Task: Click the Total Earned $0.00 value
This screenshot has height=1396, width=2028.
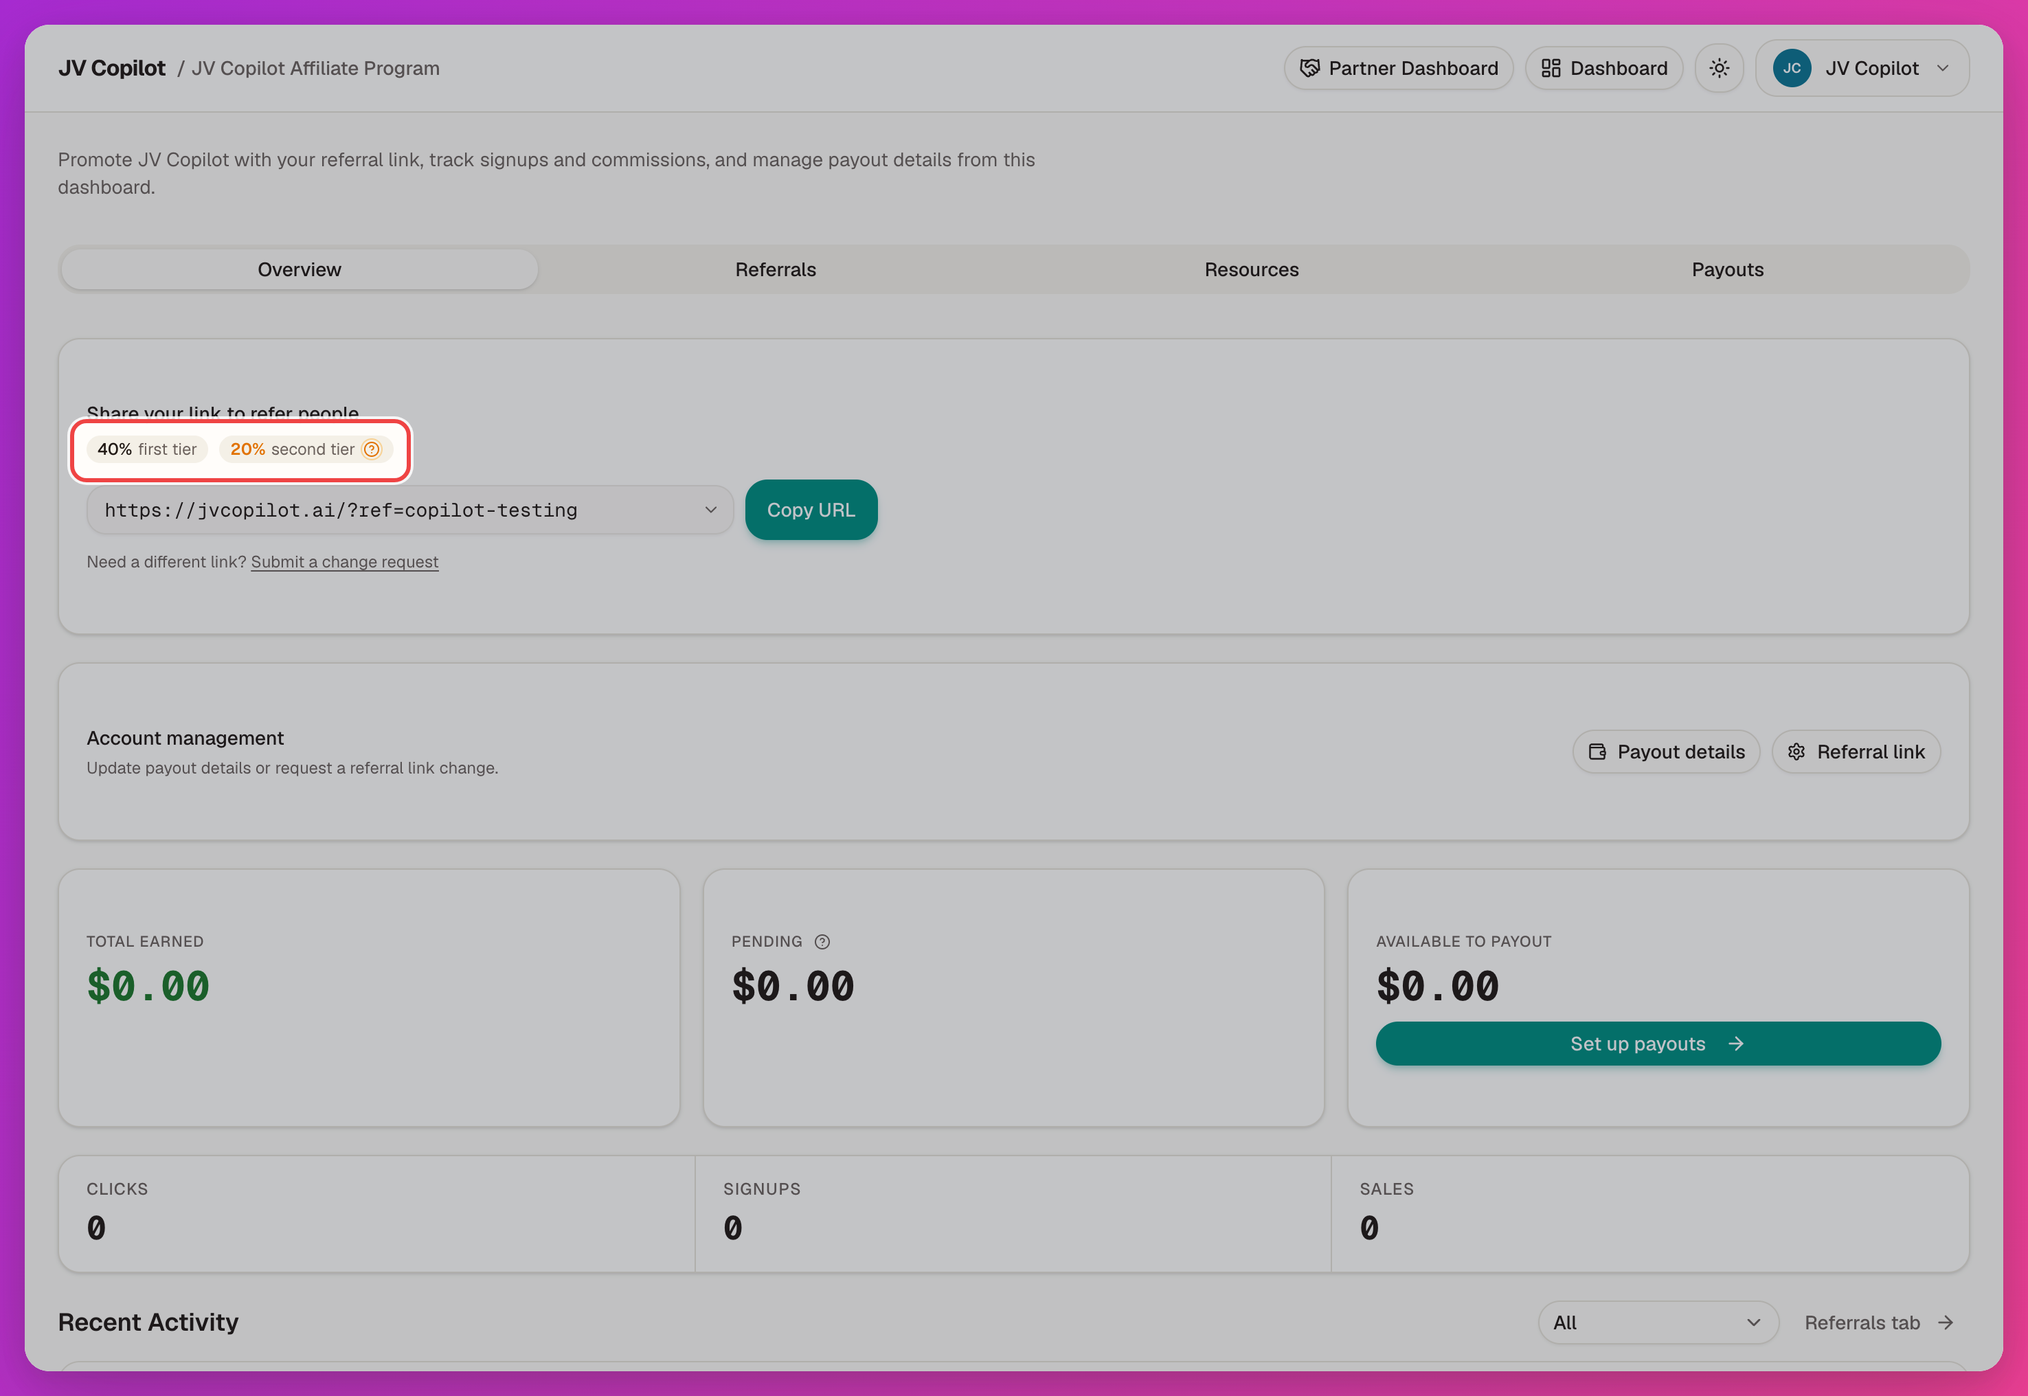Action: pyautogui.click(x=148, y=987)
